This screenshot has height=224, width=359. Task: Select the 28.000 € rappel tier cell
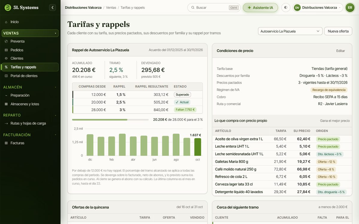coord(99,110)
